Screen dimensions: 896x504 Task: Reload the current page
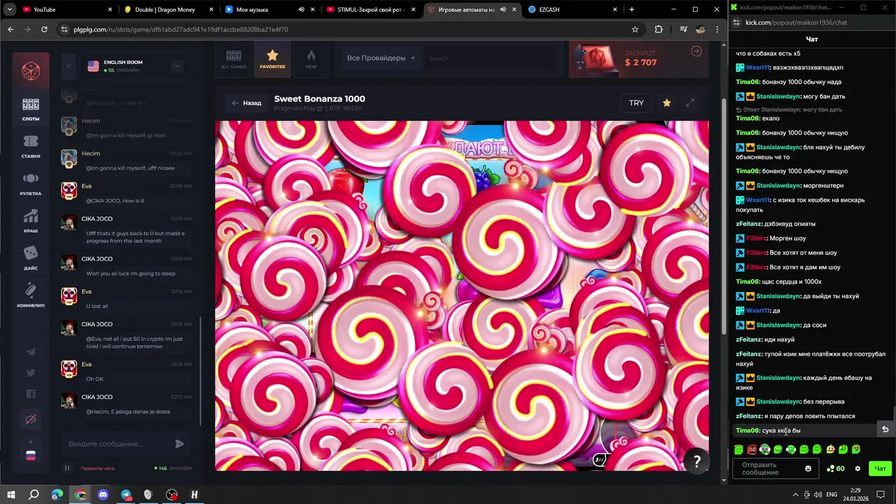coord(44,29)
